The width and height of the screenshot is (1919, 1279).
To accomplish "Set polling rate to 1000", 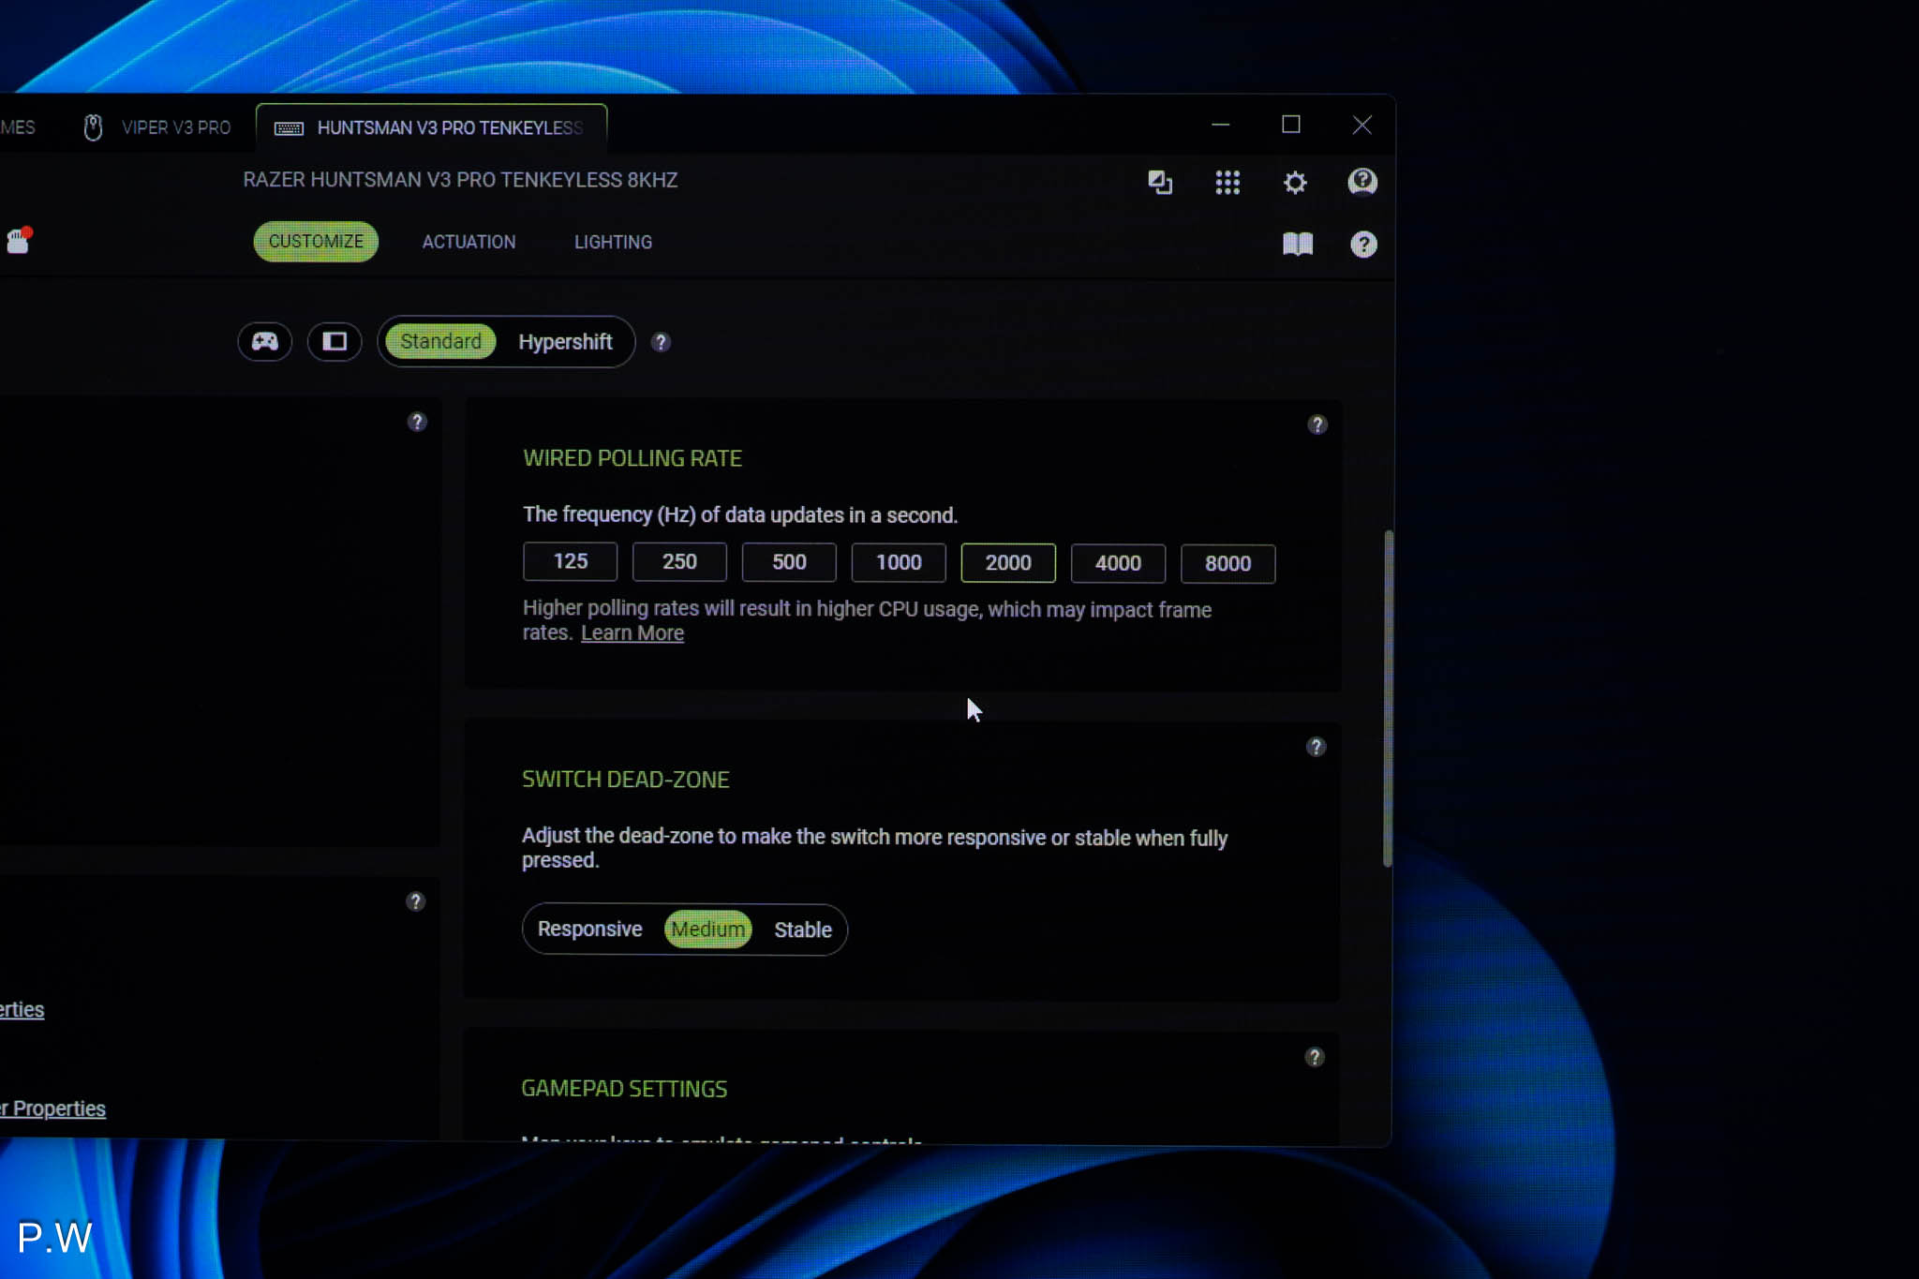I will point(899,562).
